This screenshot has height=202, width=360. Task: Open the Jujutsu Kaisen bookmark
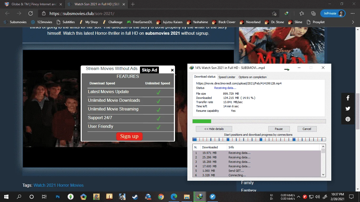[x=169, y=22]
